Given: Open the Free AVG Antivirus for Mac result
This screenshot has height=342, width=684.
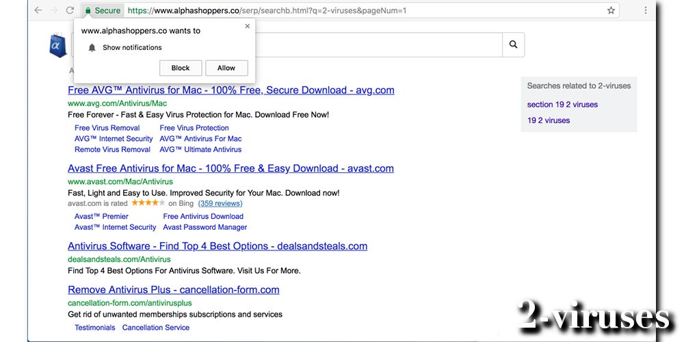Looking at the screenshot, I should pyautogui.click(x=231, y=90).
